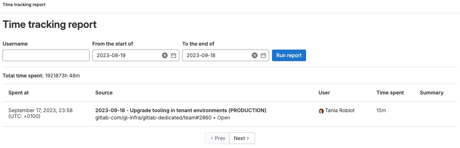The image size is (460, 148).
Task: Focus the 2023-09-18 end date field
Action: 217,55
